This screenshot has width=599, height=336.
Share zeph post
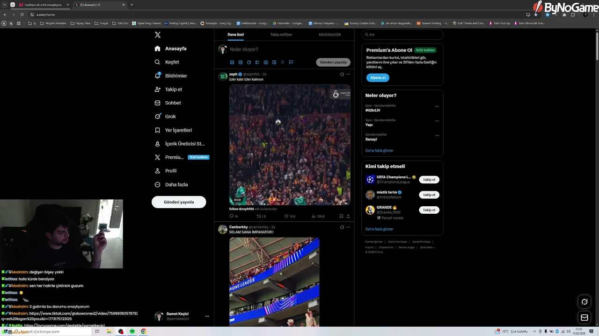point(348,216)
